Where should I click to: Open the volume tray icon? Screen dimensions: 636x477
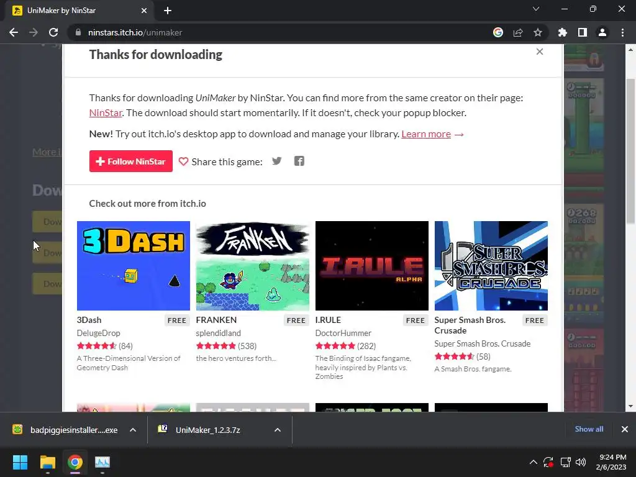point(581,462)
